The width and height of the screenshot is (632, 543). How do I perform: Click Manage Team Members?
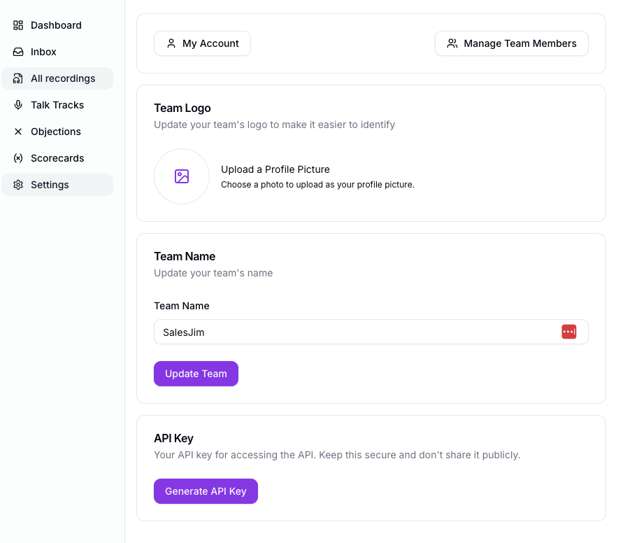[511, 43]
